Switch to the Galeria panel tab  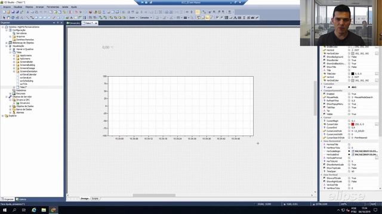pyautogui.click(x=21, y=199)
